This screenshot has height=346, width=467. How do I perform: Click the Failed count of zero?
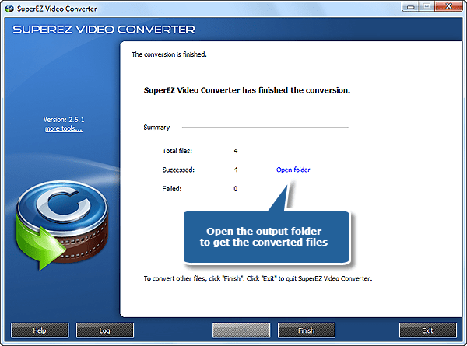pos(236,188)
